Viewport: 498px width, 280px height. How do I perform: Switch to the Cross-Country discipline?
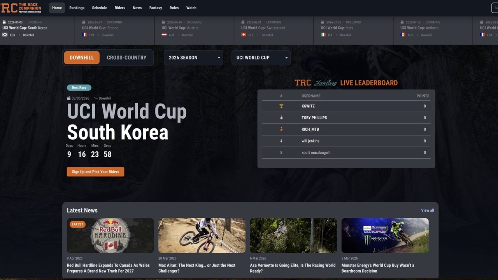click(126, 58)
